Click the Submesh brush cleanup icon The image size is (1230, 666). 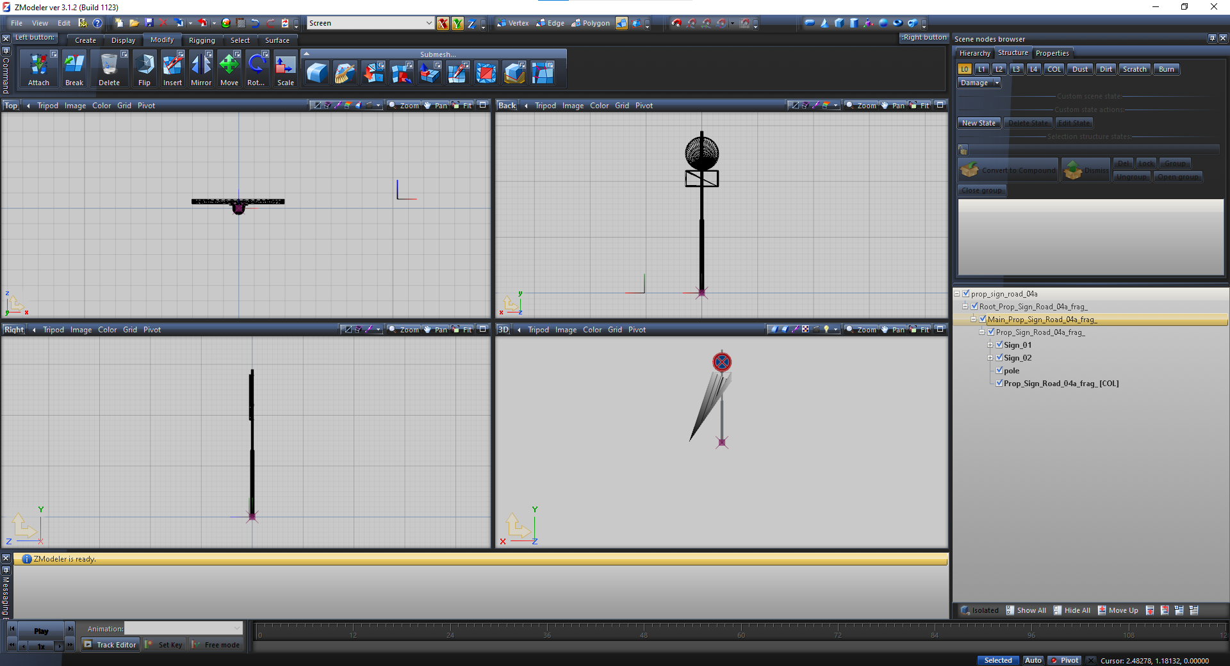[345, 73]
